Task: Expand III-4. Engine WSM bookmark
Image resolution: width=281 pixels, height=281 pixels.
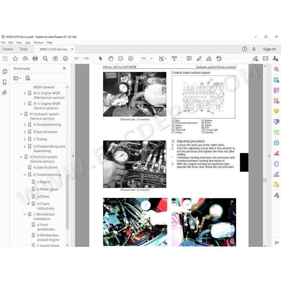Action: tap(25, 93)
